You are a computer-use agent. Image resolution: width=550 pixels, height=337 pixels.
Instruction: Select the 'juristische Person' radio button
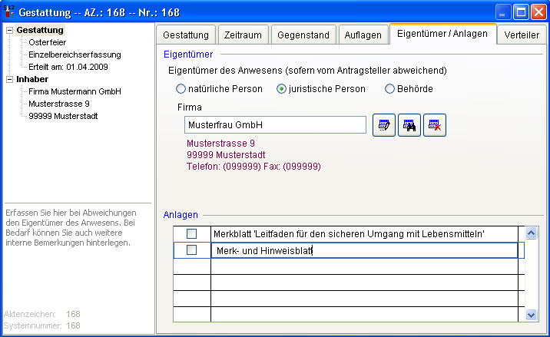pyautogui.click(x=282, y=89)
